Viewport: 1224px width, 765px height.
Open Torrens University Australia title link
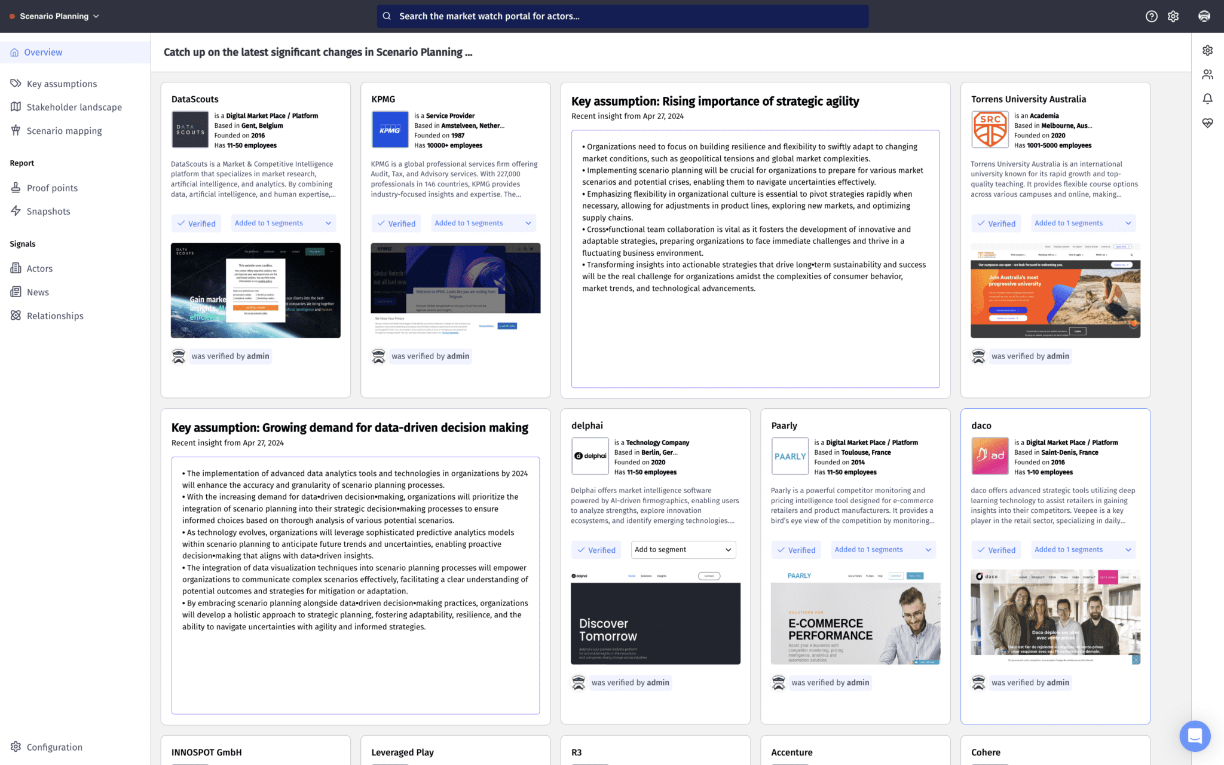coord(1028,99)
